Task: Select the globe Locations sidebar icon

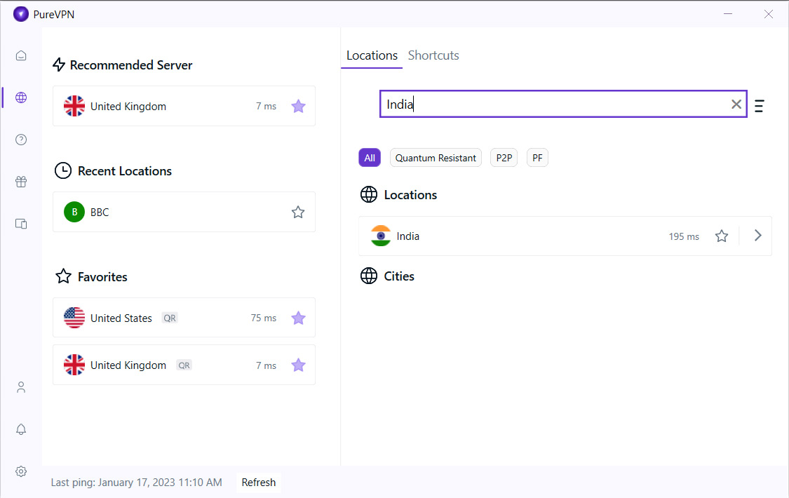Action: [20, 97]
